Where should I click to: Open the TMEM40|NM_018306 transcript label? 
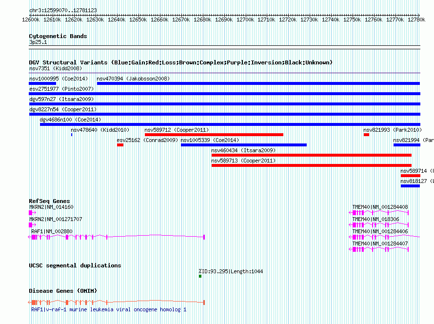[375, 219]
